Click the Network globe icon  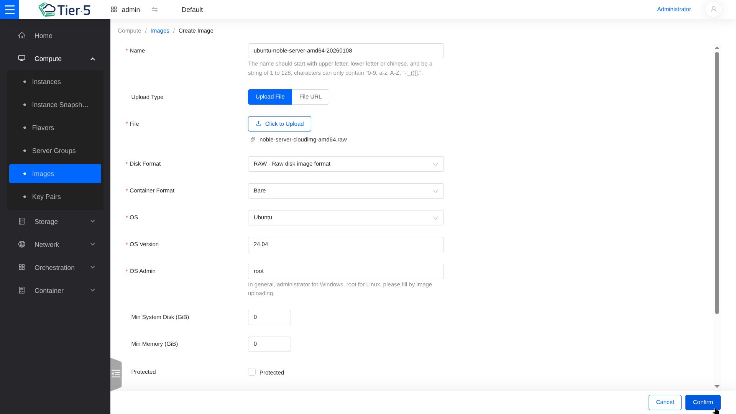pos(22,244)
